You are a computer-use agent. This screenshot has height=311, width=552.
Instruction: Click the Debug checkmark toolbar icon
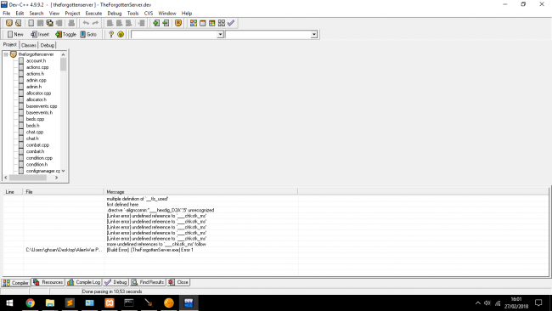point(231,23)
